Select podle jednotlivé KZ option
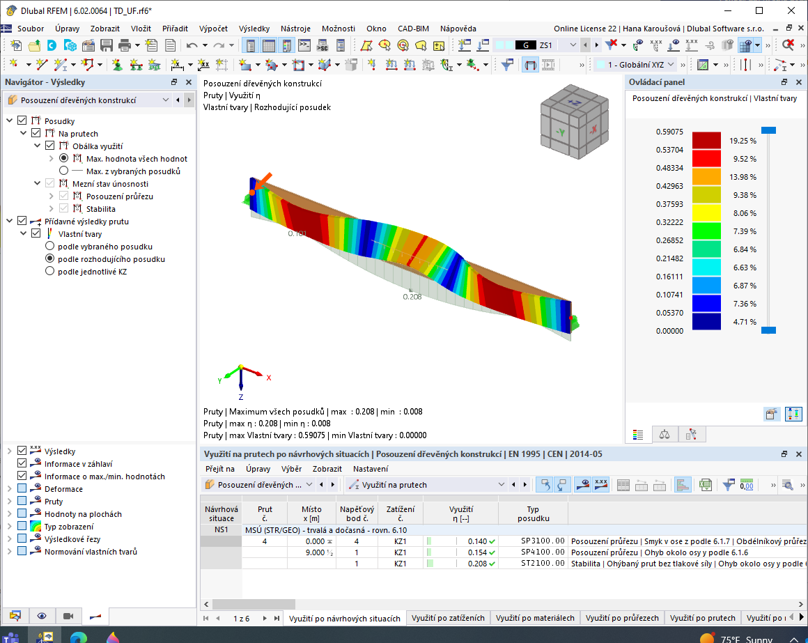808x643 pixels. click(x=50, y=271)
